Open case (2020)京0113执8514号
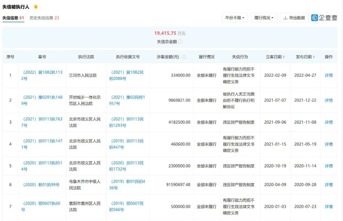 click(x=42, y=166)
